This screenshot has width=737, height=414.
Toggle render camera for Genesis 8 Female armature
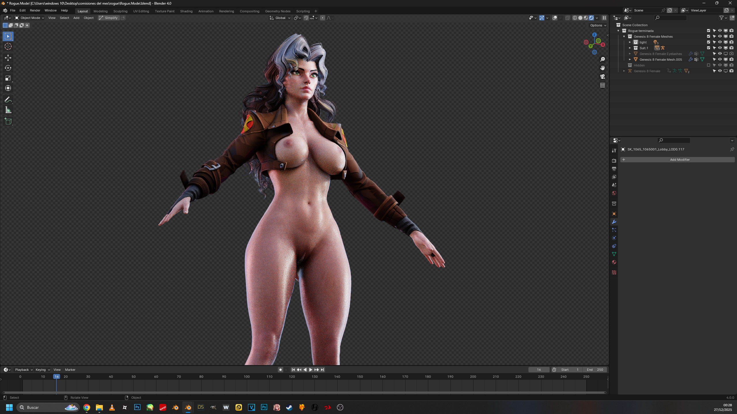[x=732, y=71]
